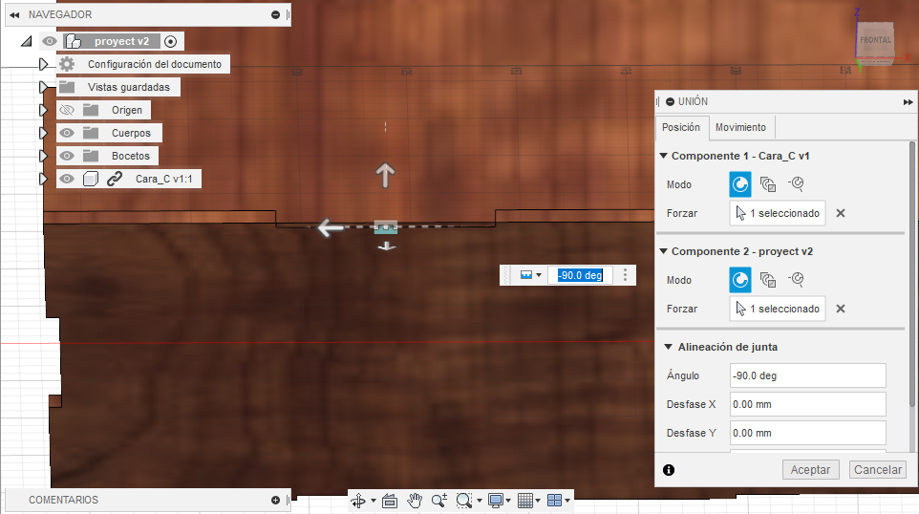Click Cancelar in the Unión dialog
919x514 pixels.
pos(878,469)
